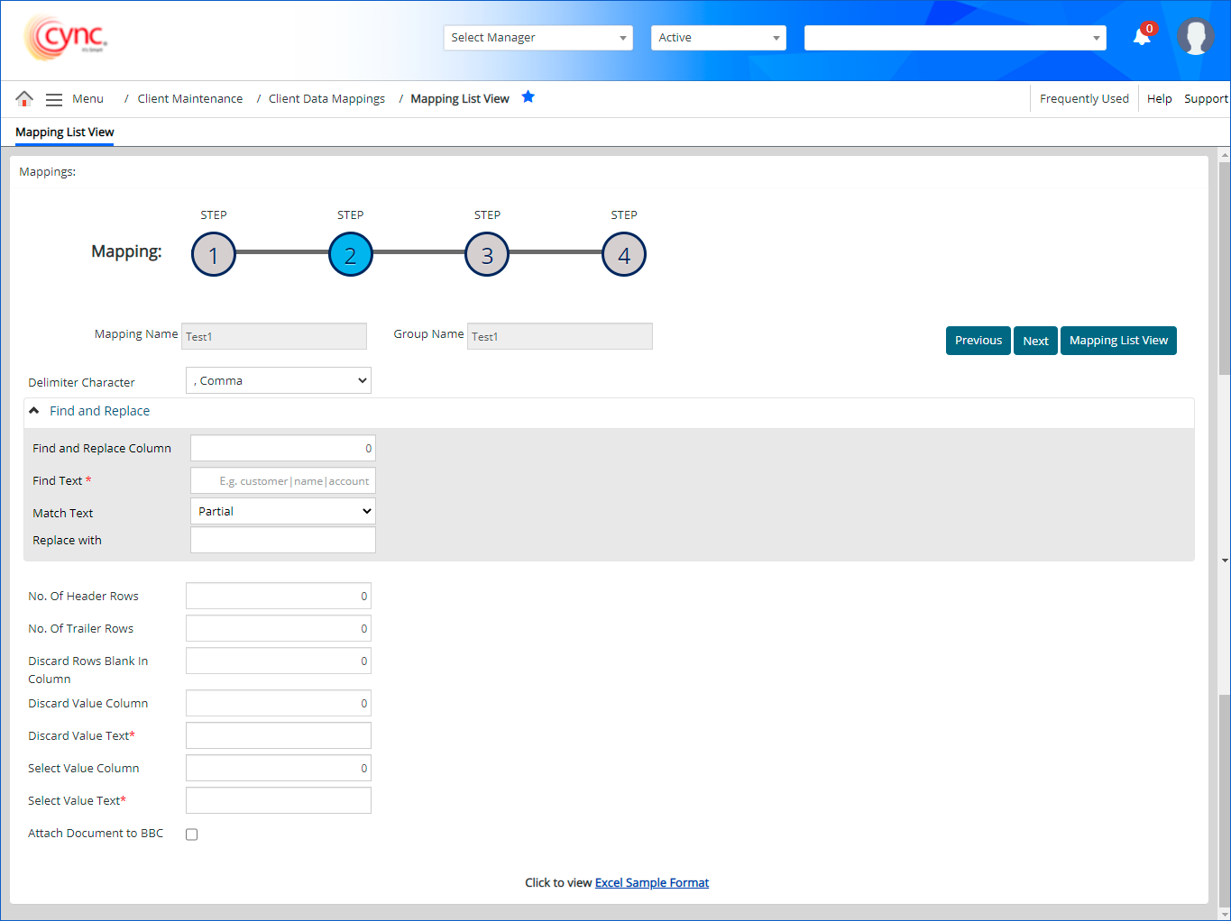Open the Frequently Used menu
This screenshot has width=1231, height=921.
[1084, 99]
